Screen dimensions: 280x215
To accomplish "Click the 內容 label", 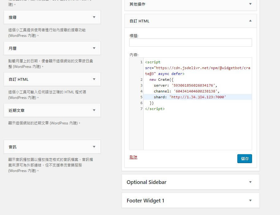I will [134, 55].
